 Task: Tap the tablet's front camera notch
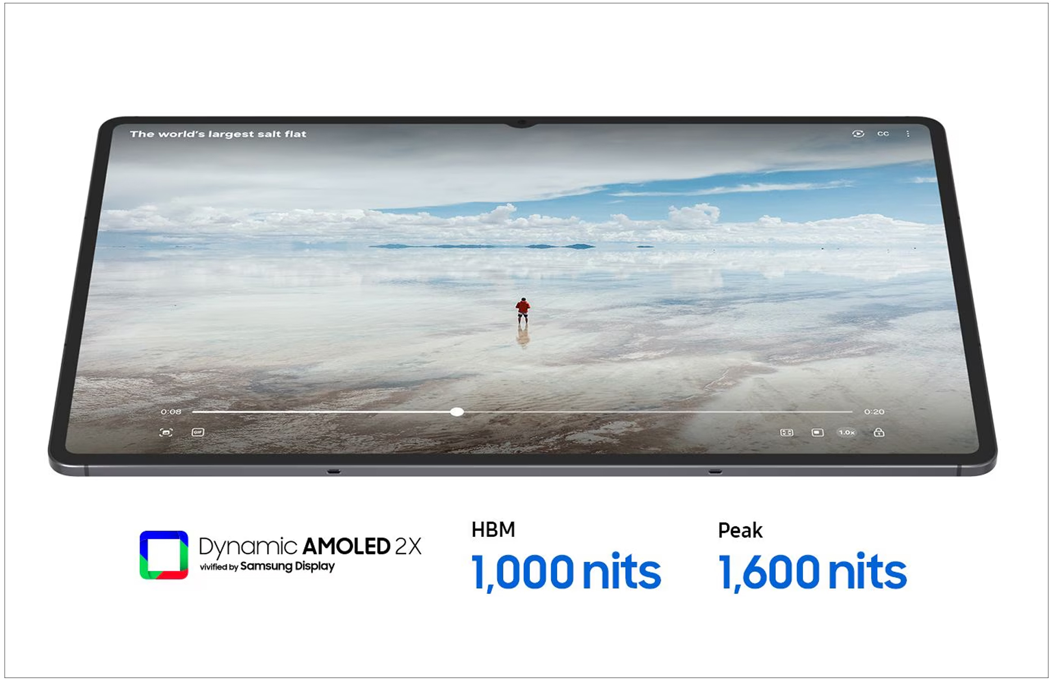pos(522,123)
